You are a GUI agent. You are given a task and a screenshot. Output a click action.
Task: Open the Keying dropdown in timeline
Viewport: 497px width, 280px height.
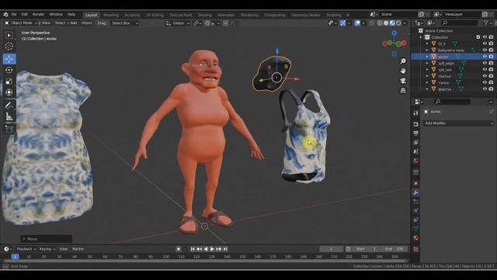point(47,249)
